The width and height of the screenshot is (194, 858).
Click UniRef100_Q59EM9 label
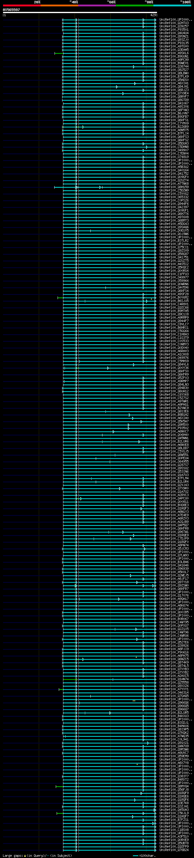pos(174,756)
